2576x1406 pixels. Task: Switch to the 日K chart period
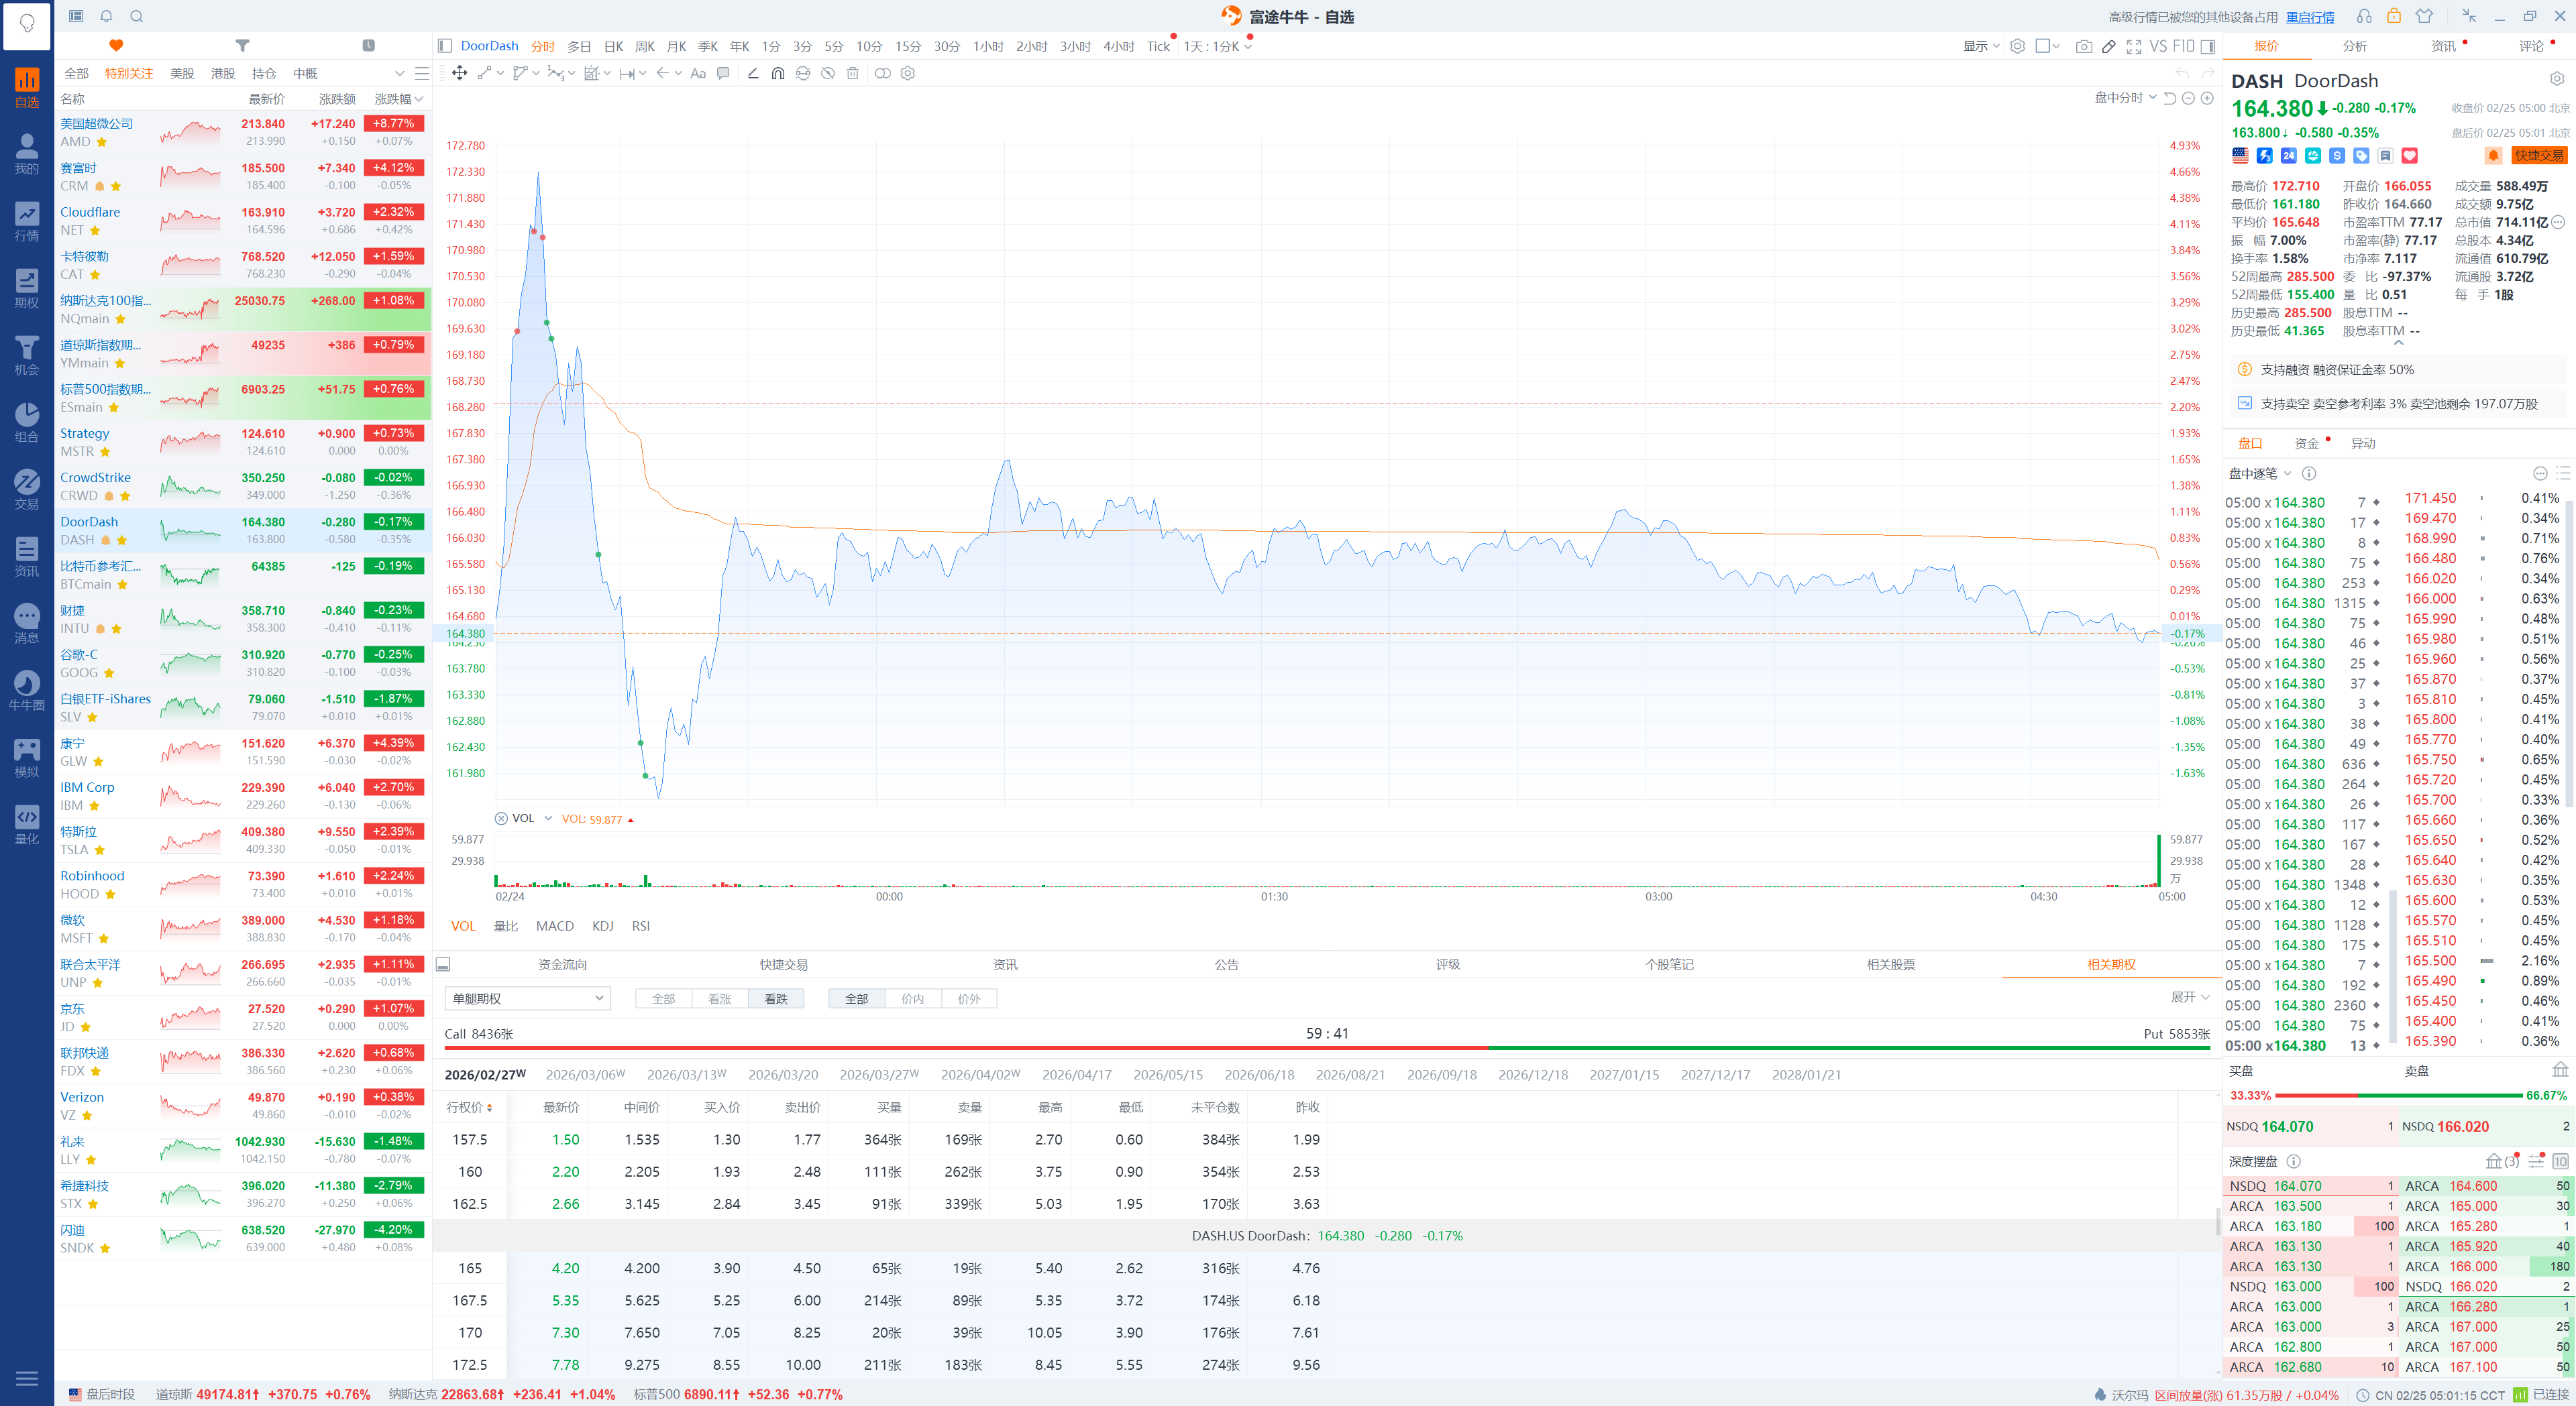[x=613, y=46]
